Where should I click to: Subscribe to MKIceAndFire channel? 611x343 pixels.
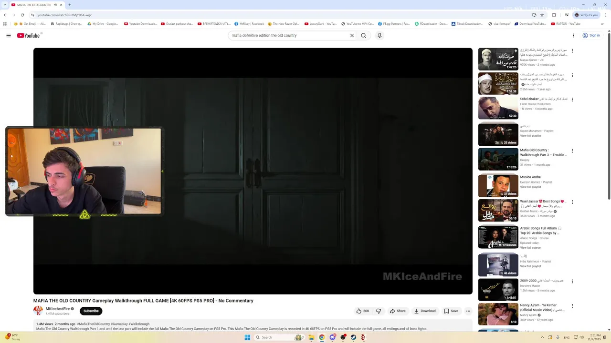[91, 311]
